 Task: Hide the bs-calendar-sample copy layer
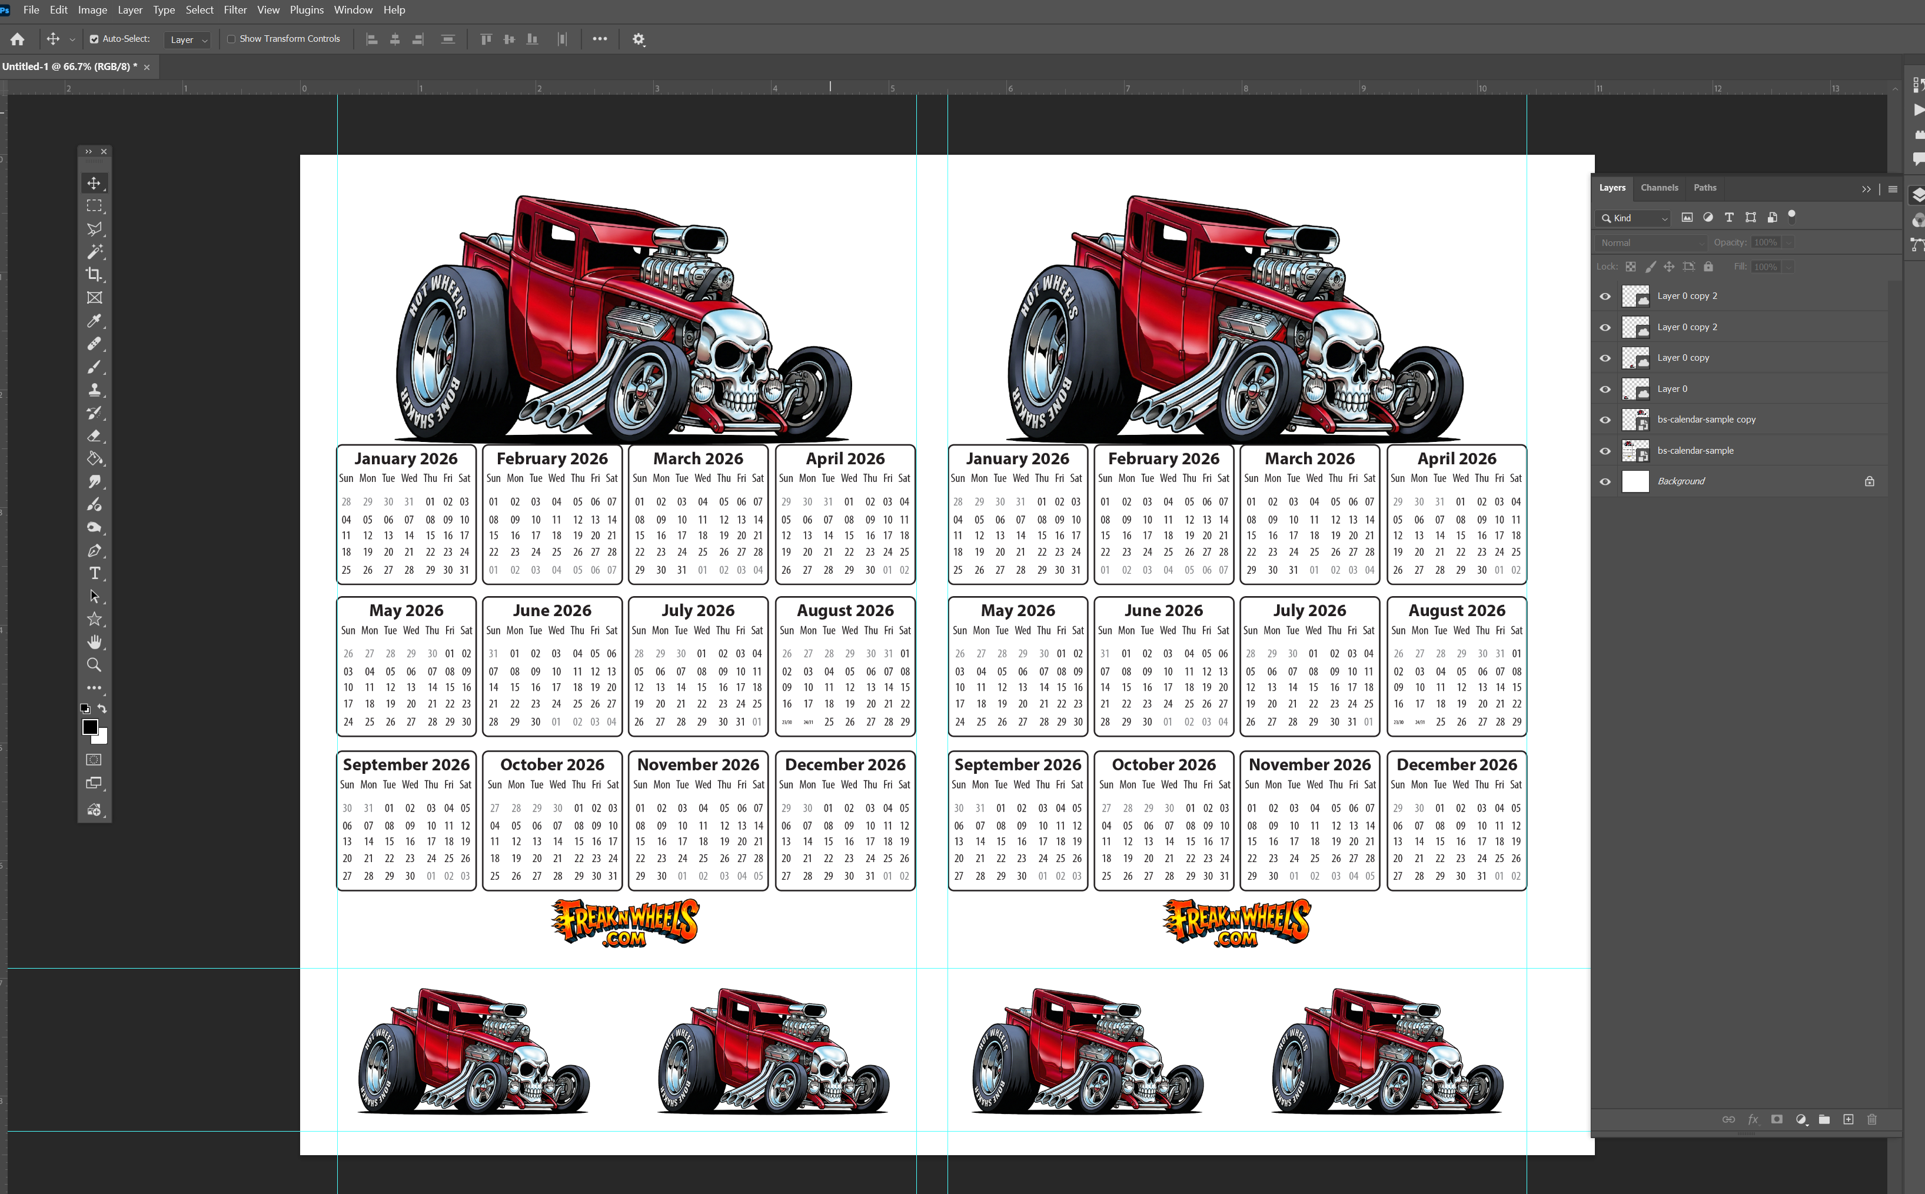[1604, 420]
